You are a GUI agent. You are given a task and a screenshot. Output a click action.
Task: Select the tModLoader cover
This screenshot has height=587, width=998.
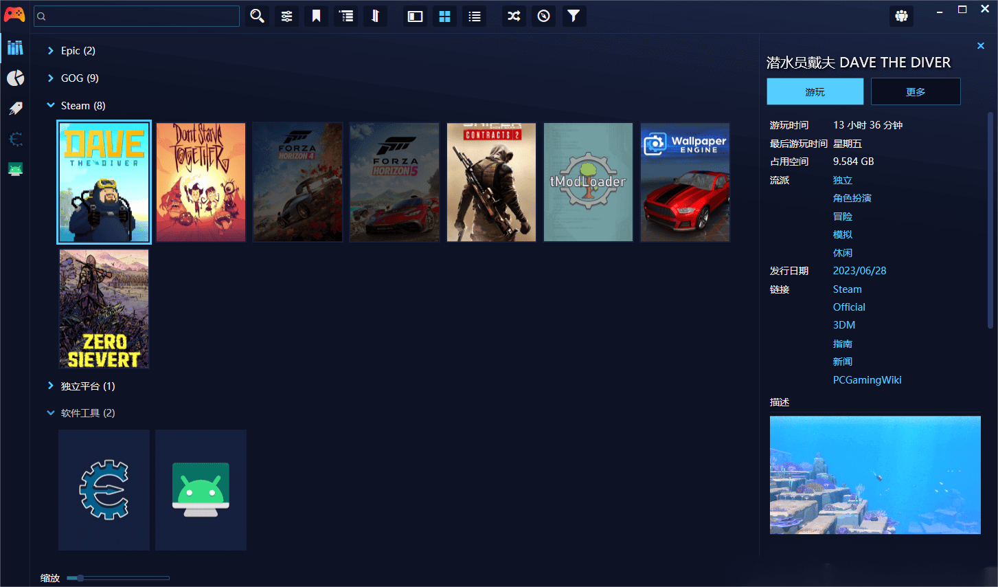coord(588,182)
